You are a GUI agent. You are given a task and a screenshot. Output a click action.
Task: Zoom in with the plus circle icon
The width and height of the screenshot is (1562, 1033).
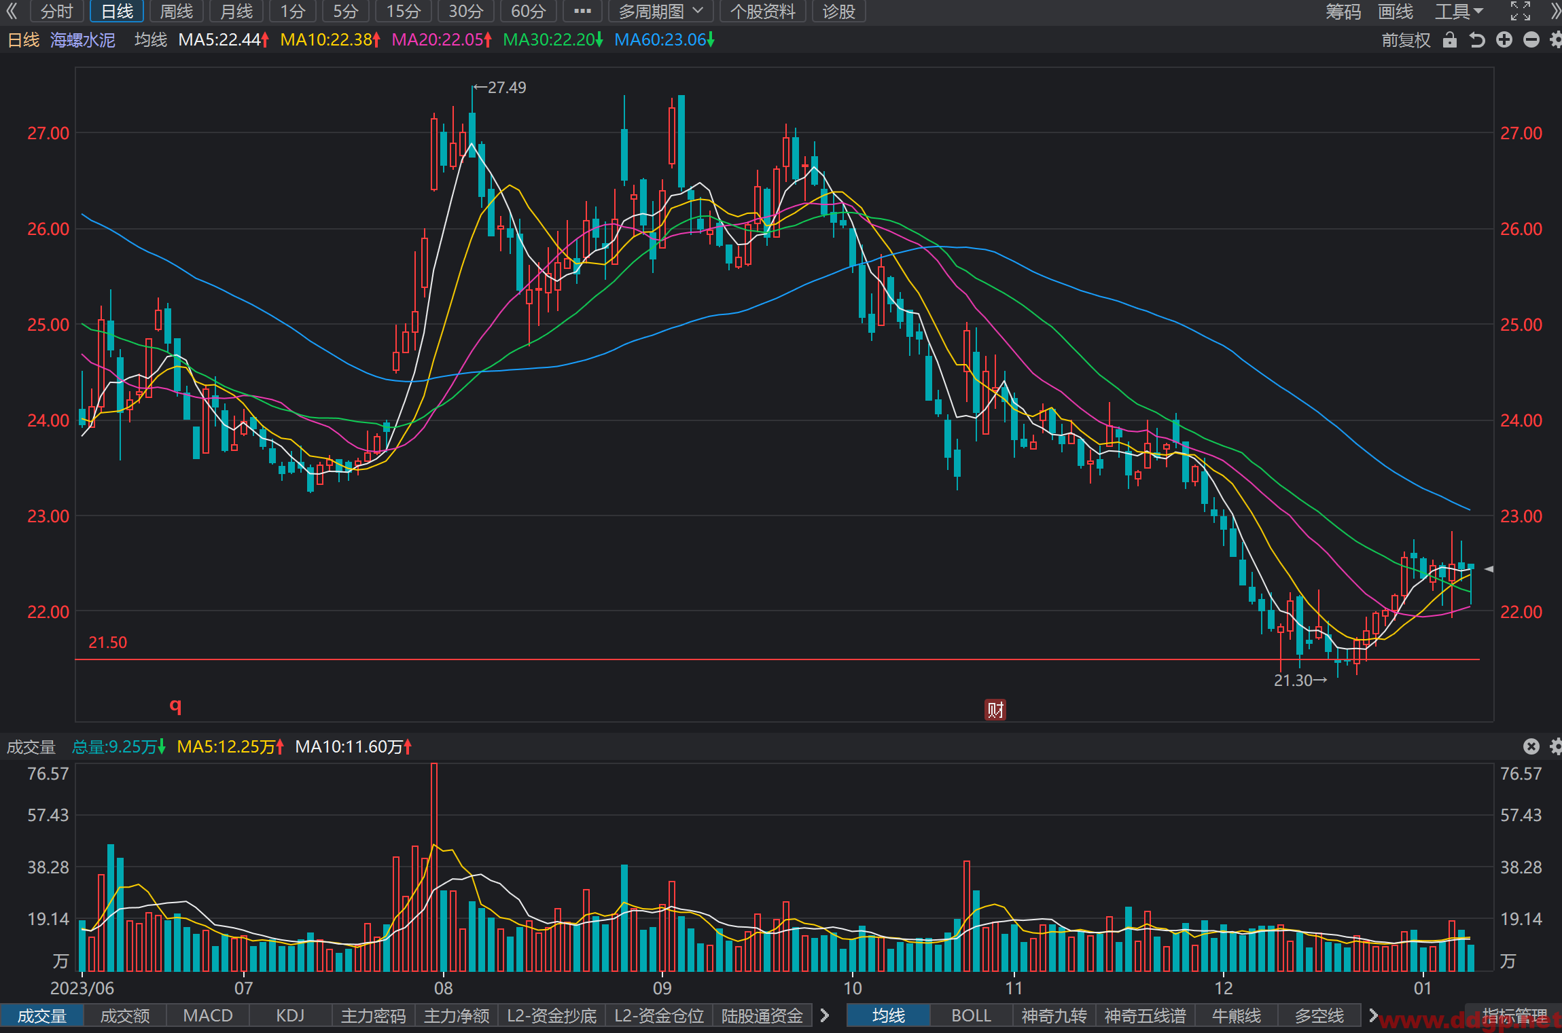1504,40
